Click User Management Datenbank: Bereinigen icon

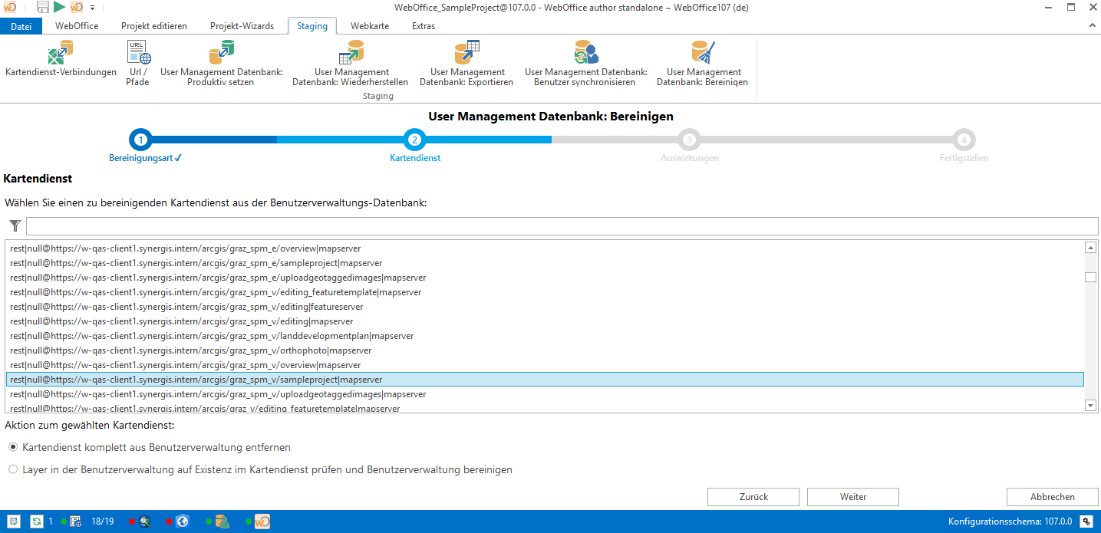(x=702, y=55)
